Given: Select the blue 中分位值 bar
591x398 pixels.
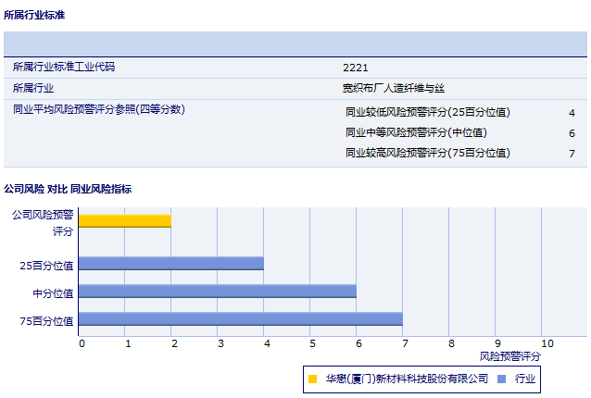Looking at the screenshot, I should point(218,292).
